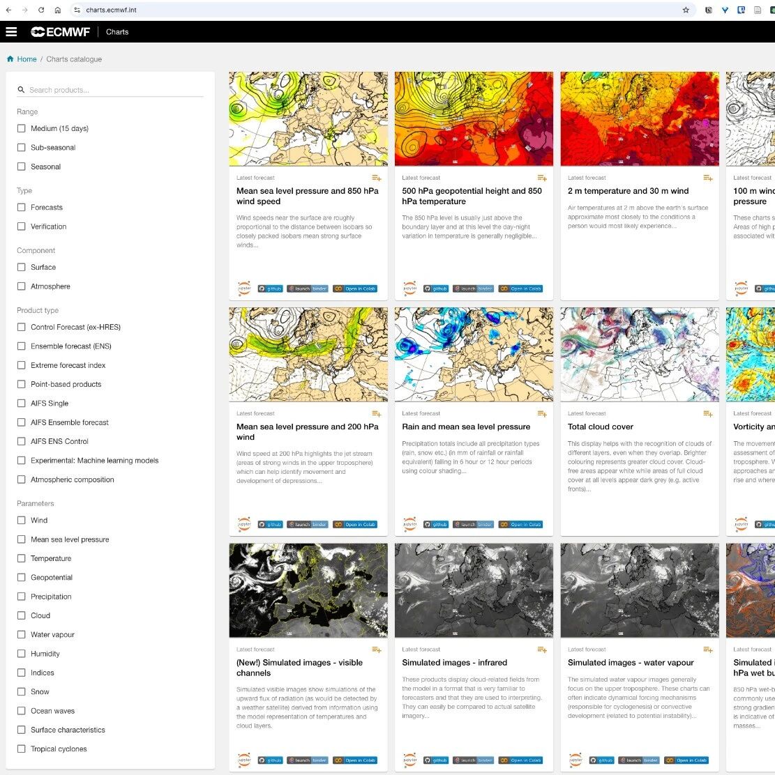Click the Home breadcrumb link
This screenshot has height=775, width=775.
tap(26, 59)
